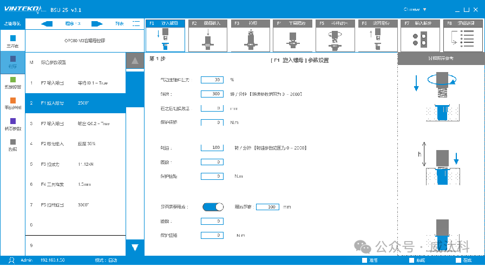This screenshot has width=485, height=266.
Task: Select step 1 F7 wait I0.1 – True
Action: click(x=75, y=83)
